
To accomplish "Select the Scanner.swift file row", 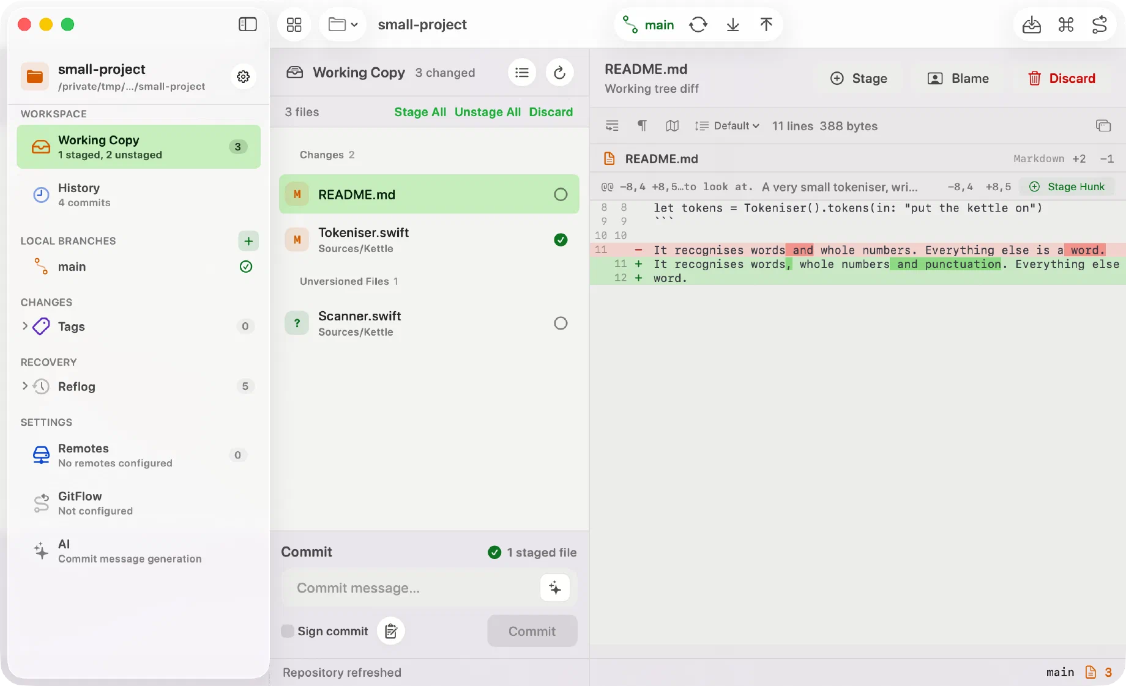I will point(429,323).
